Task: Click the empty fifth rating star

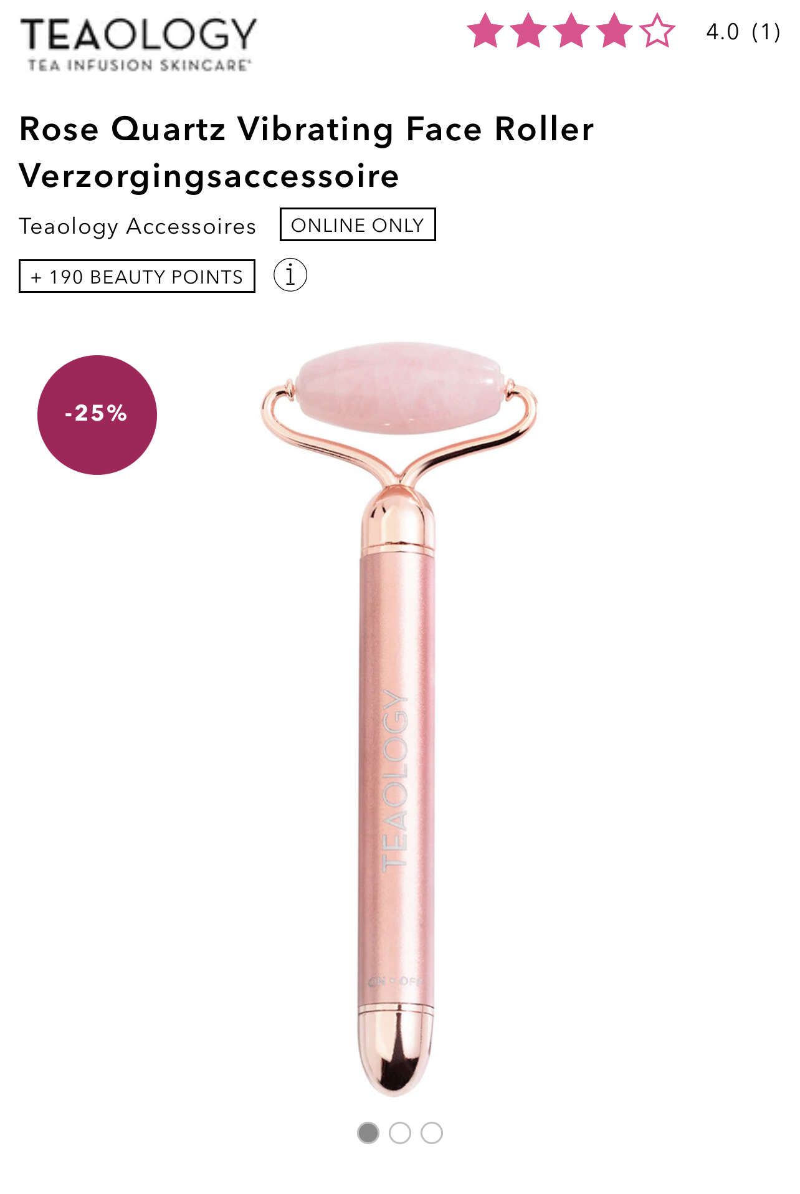Action: pos(657,31)
